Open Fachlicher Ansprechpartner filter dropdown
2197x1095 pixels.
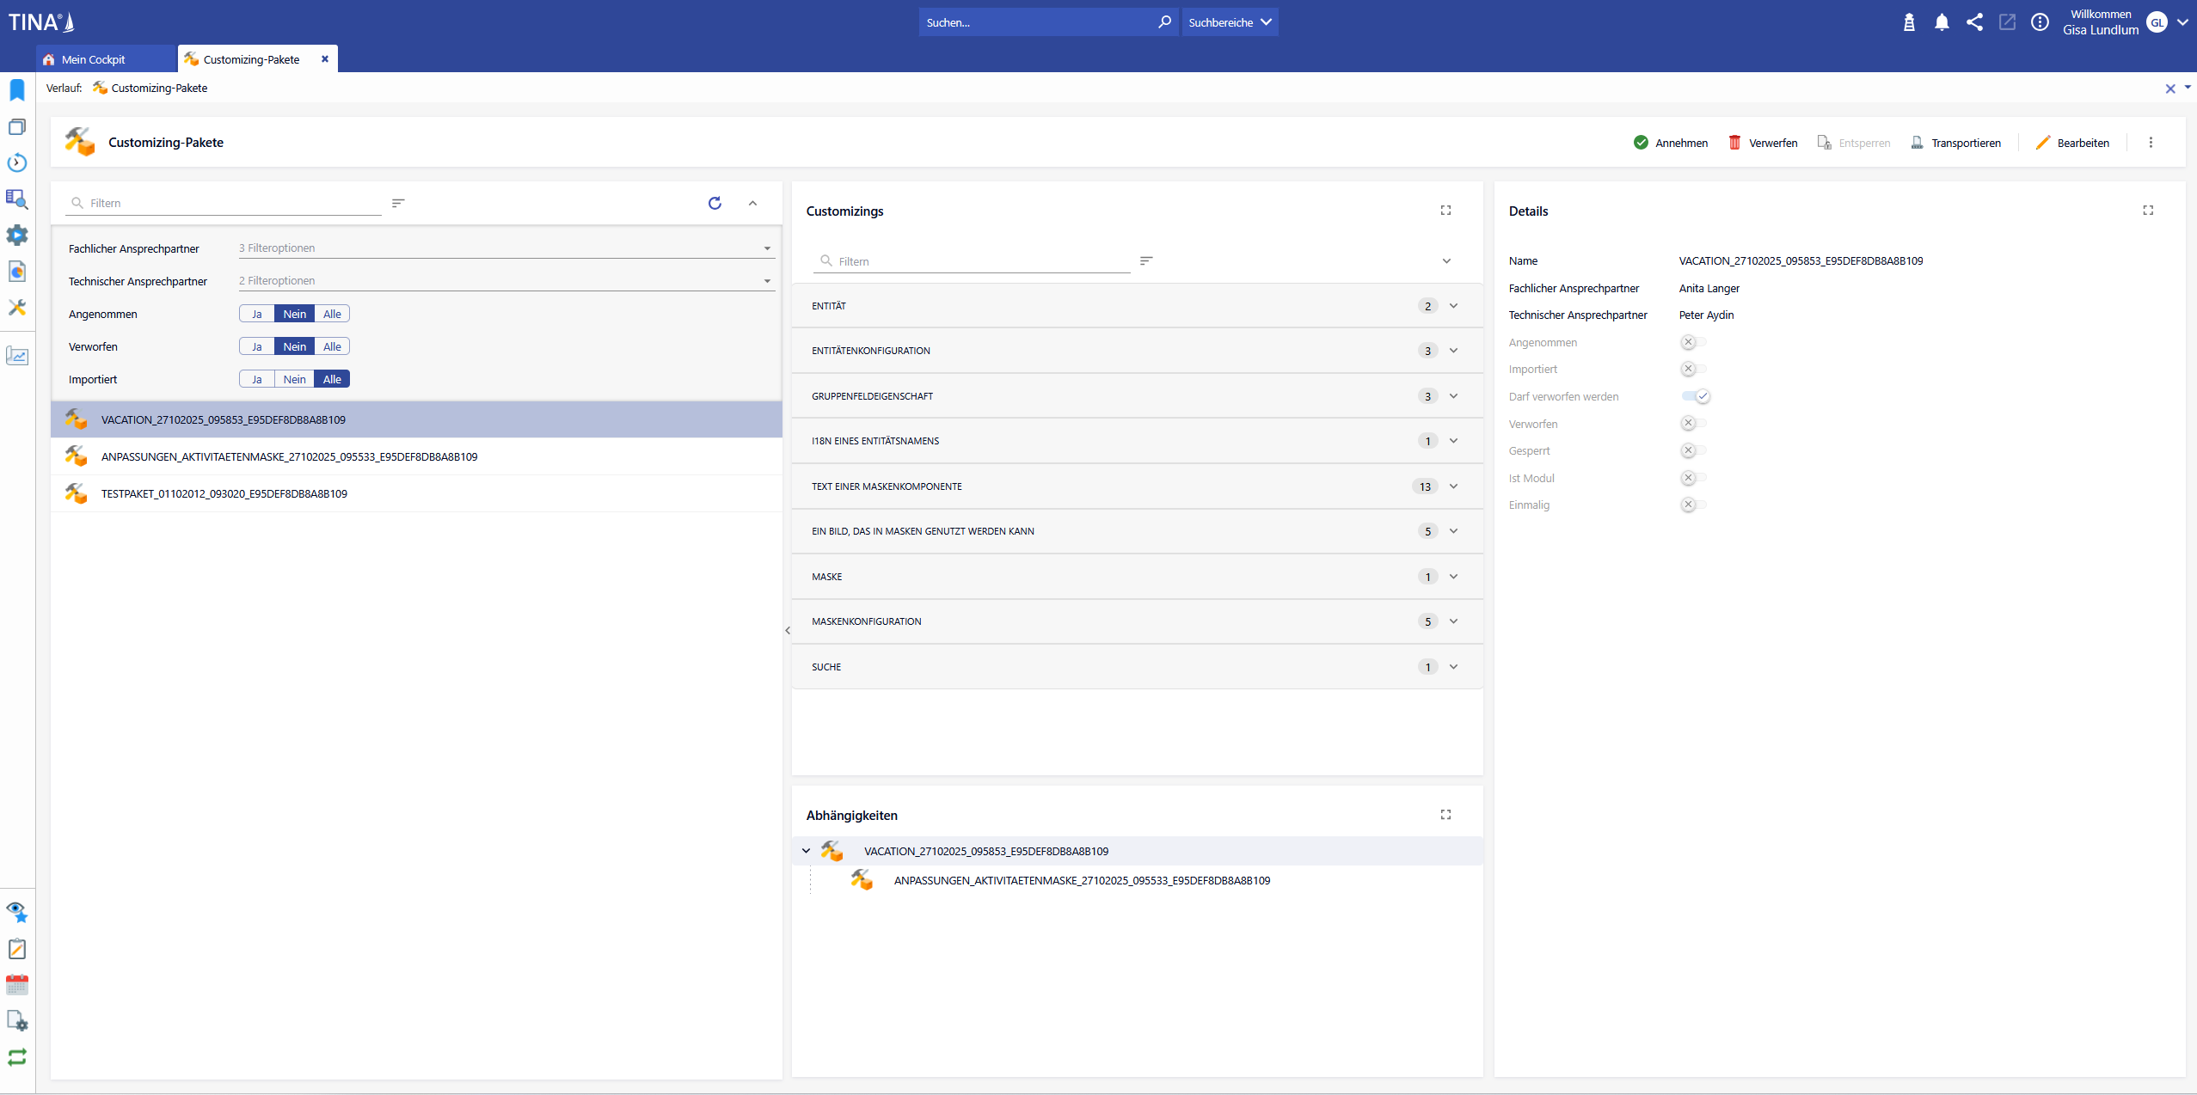[x=506, y=248]
